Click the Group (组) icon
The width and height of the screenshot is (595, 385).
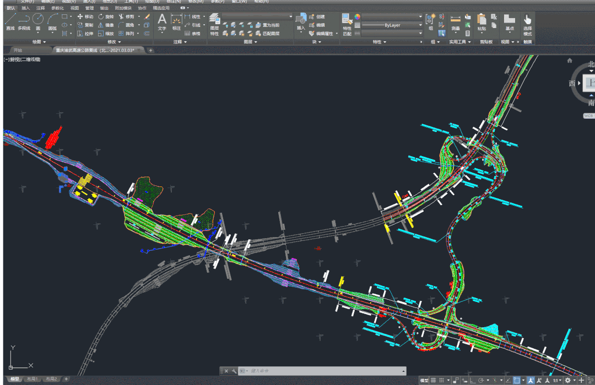point(430,21)
